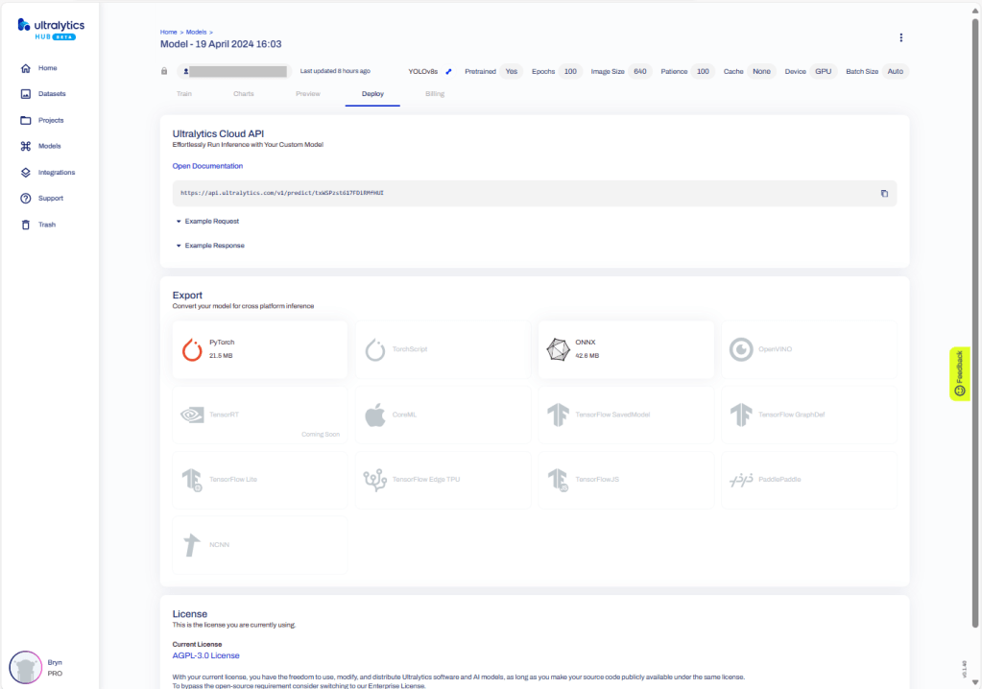The height and width of the screenshot is (689, 982).
Task: Click the lock privacy icon
Action: click(164, 71)
